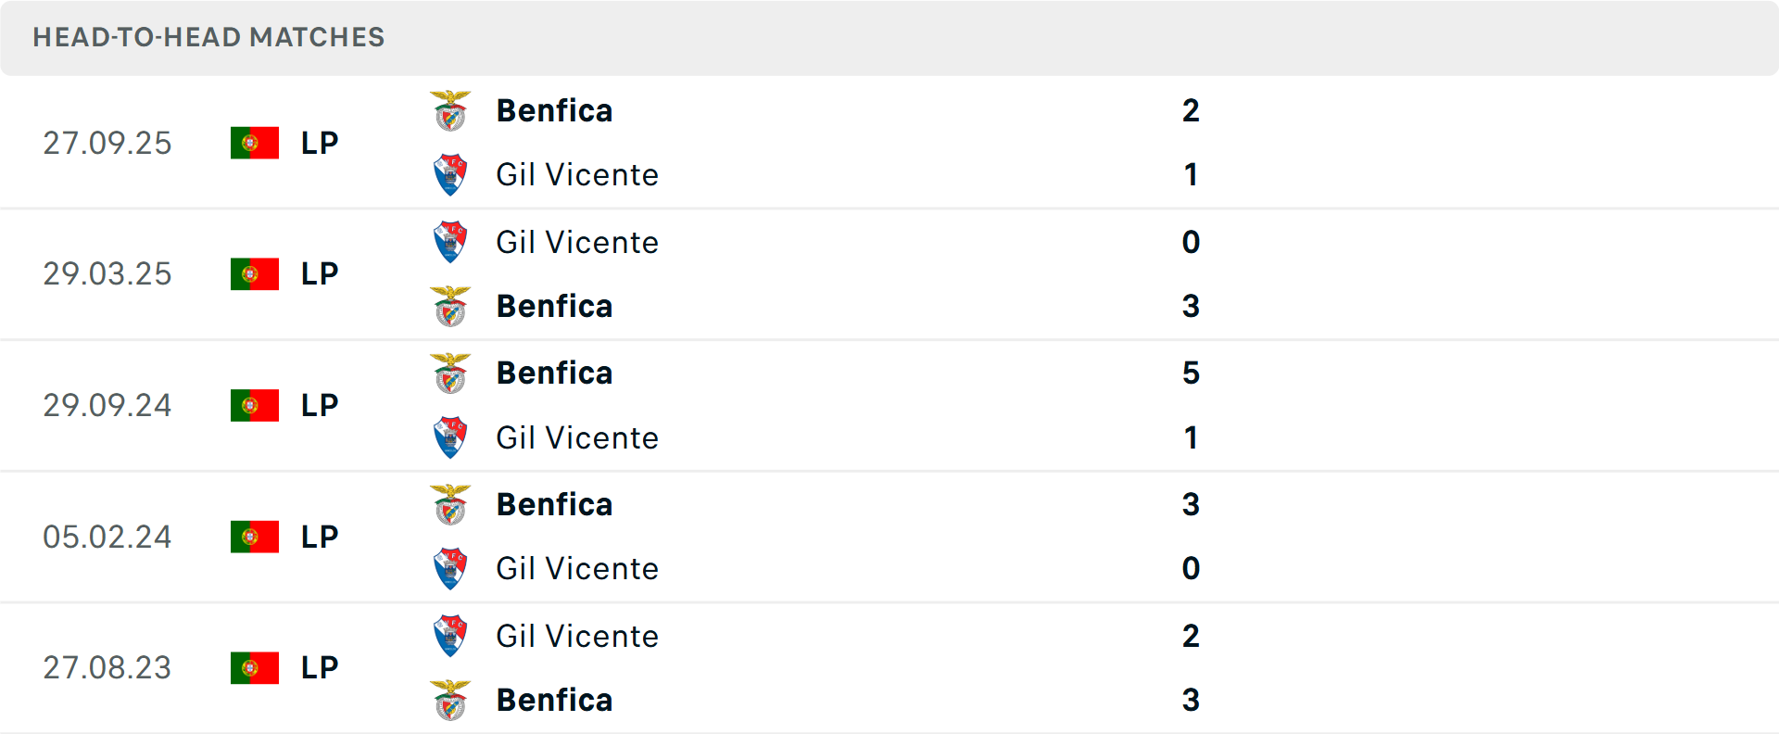
Task: Click the Portugal flag beside 27.08.23
Action: coord(255,667)
